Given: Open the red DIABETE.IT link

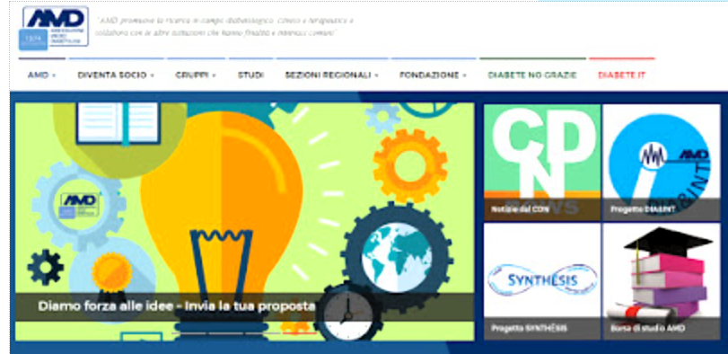Looking at the screenshot, I should point(622,75).
